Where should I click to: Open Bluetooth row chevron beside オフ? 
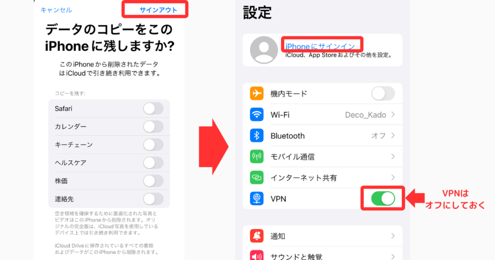click(393, 136)
